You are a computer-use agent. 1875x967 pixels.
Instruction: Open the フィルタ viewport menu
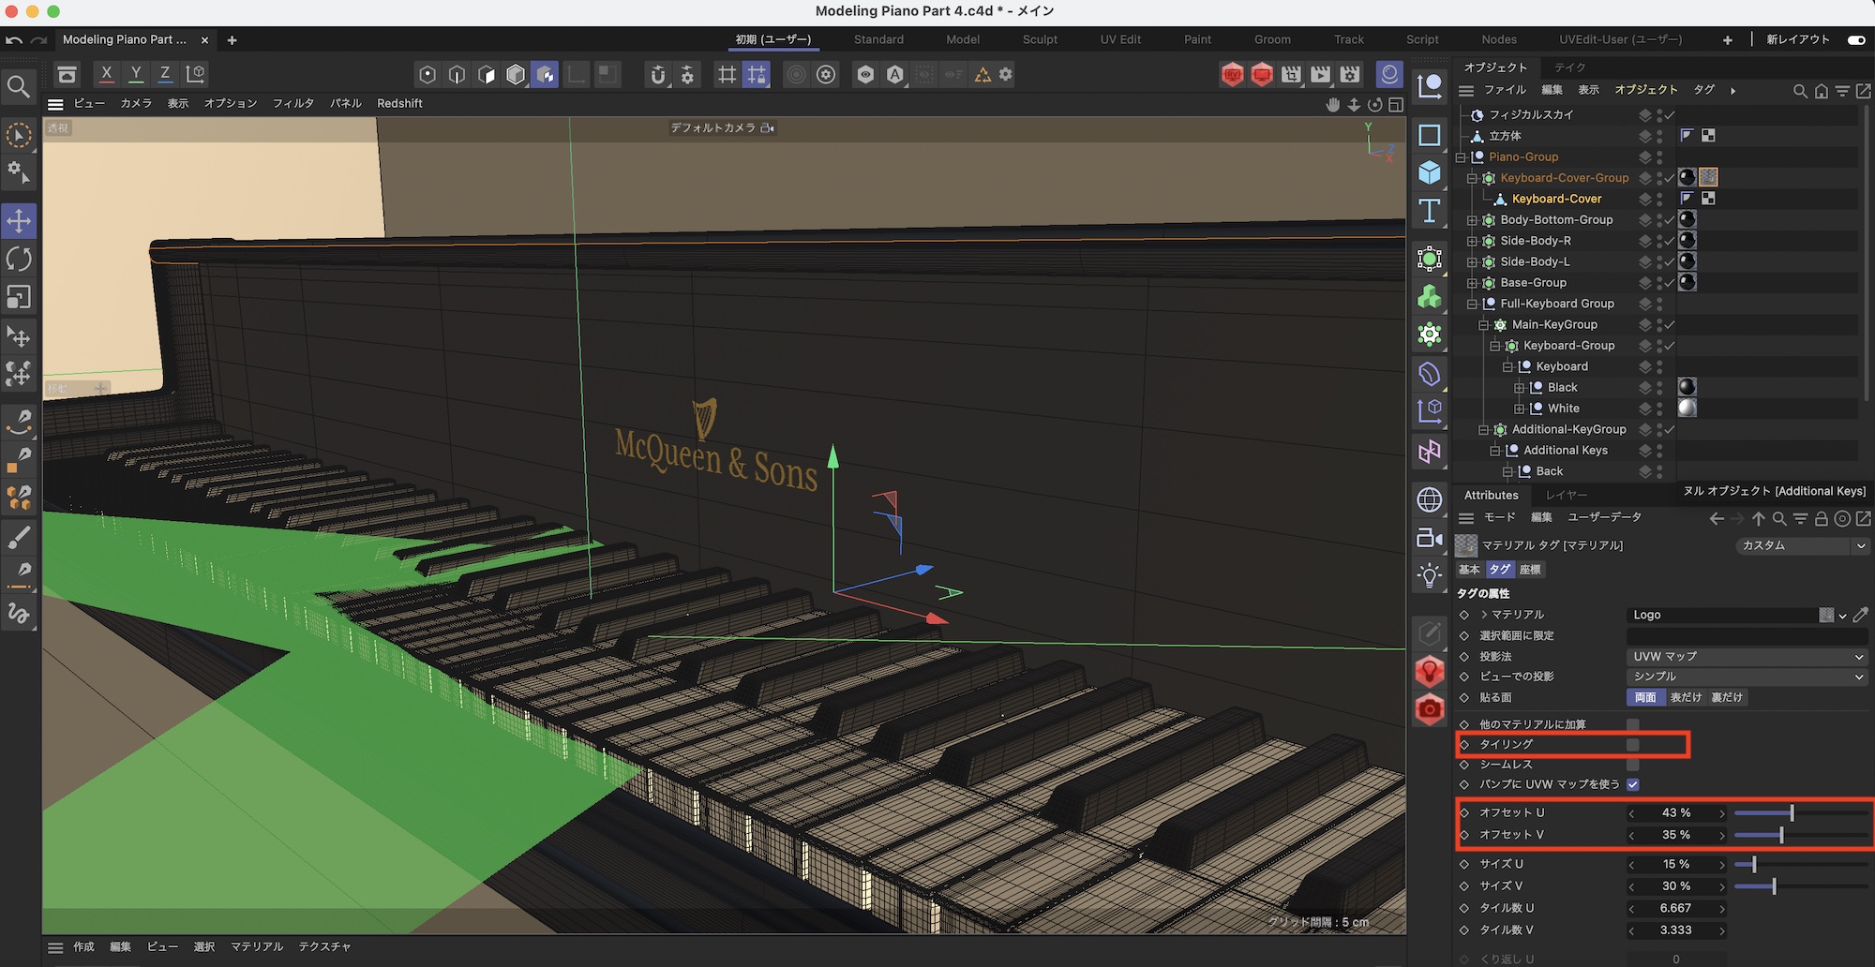[292, 103]
